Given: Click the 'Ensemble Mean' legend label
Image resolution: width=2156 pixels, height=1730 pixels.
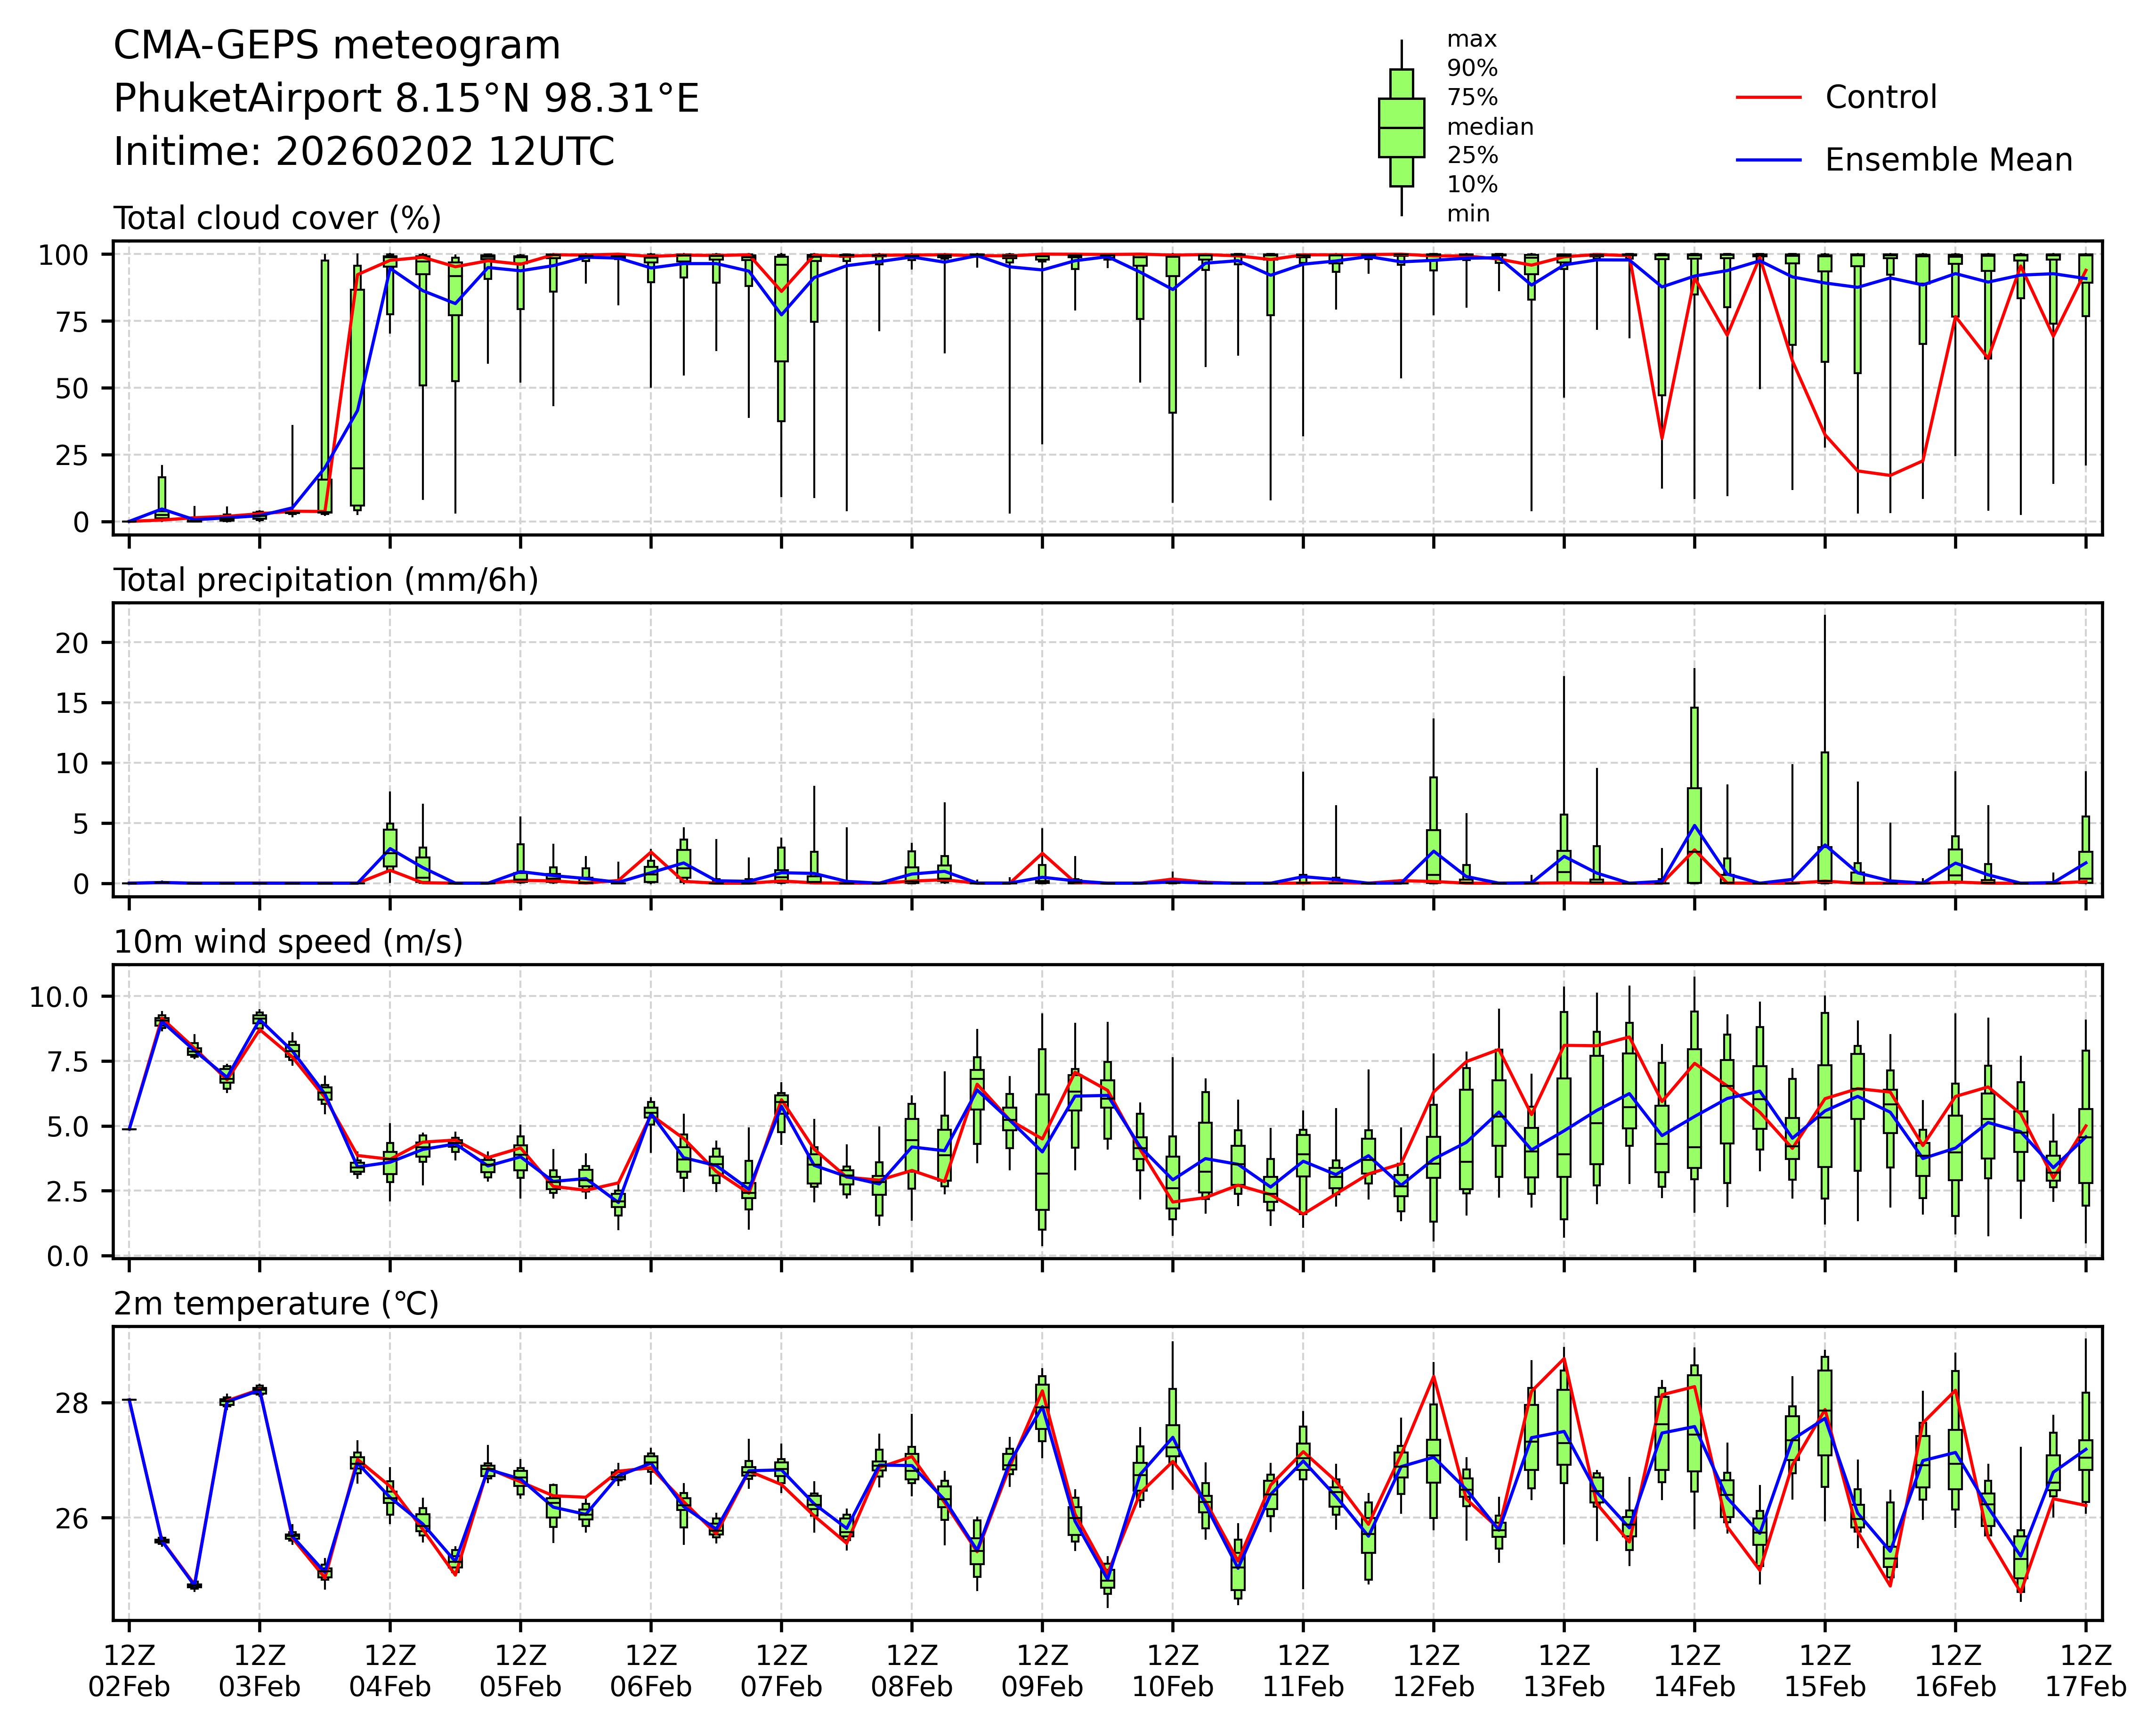Looking at the screenshot, I should click(x=1948, y=160).
